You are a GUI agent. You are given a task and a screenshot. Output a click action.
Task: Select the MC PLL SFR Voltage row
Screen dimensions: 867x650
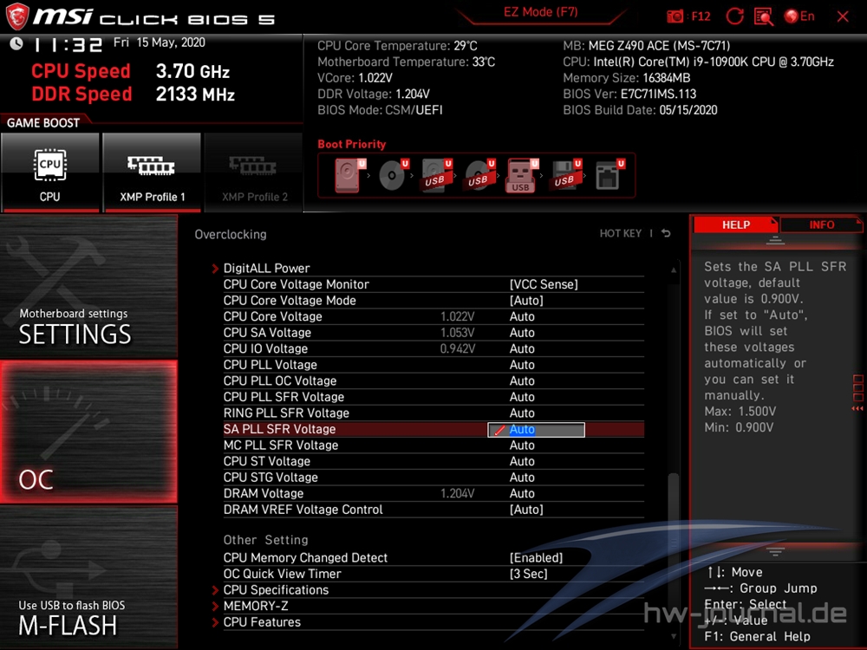[x=433, y=445]
